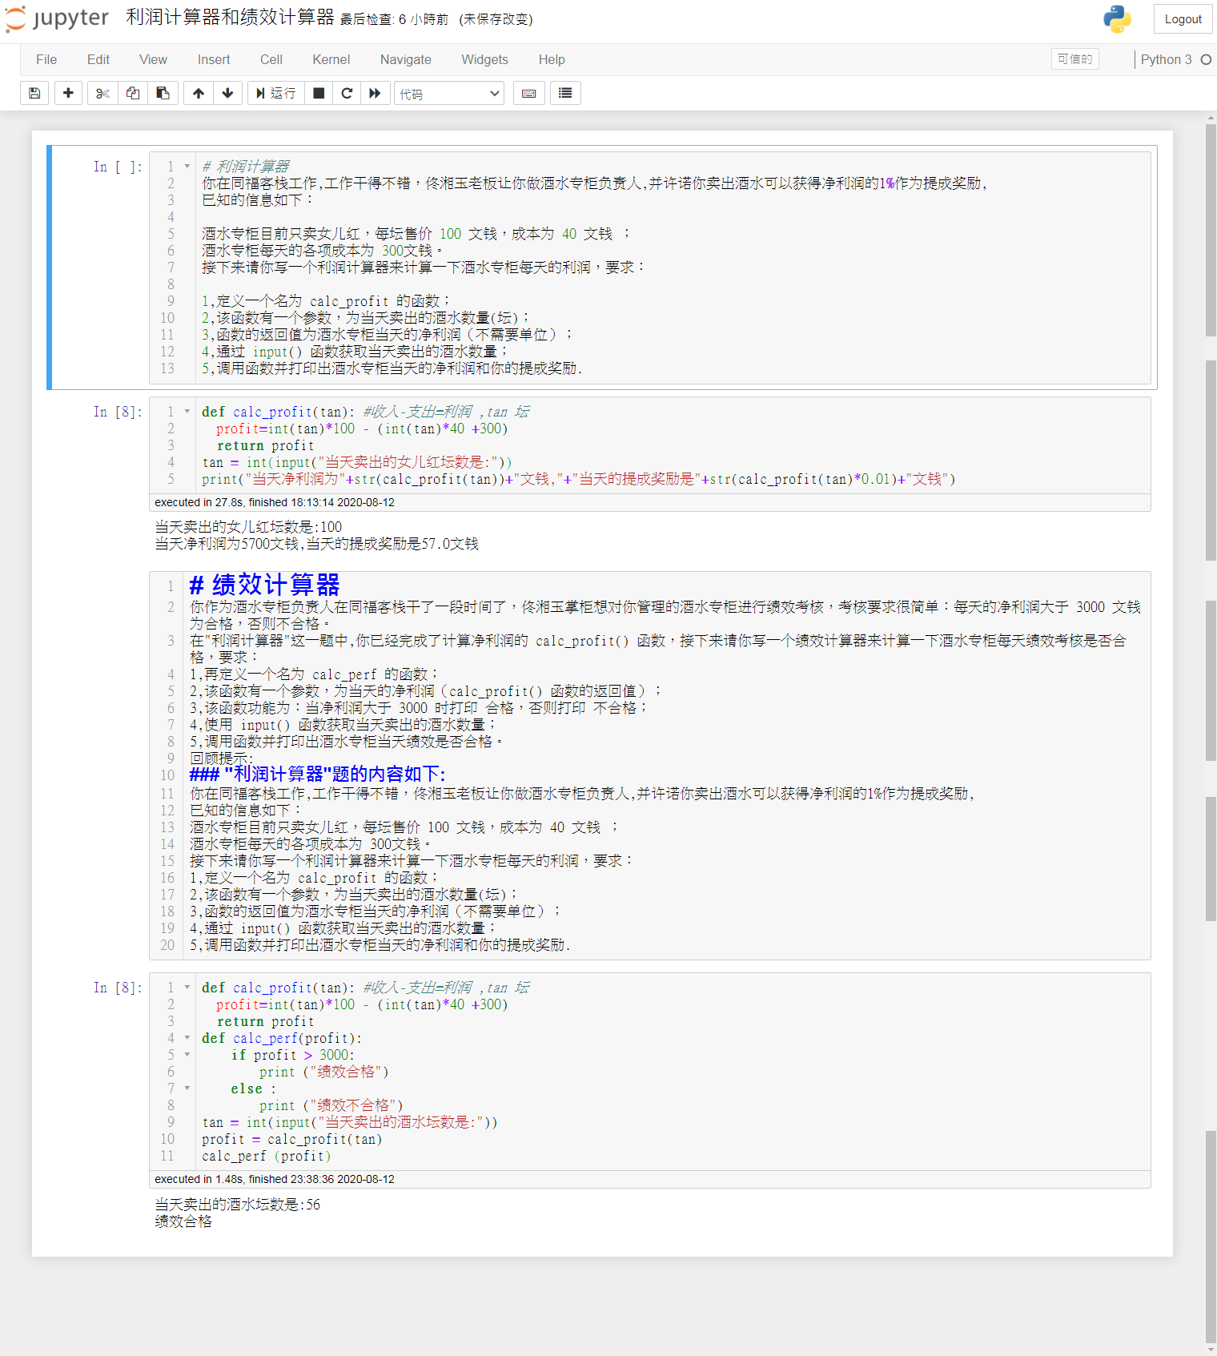Screen dimensions: 1217x1356
Task: Click the empty In [ ]: prompt
Action: coord(118,167)
